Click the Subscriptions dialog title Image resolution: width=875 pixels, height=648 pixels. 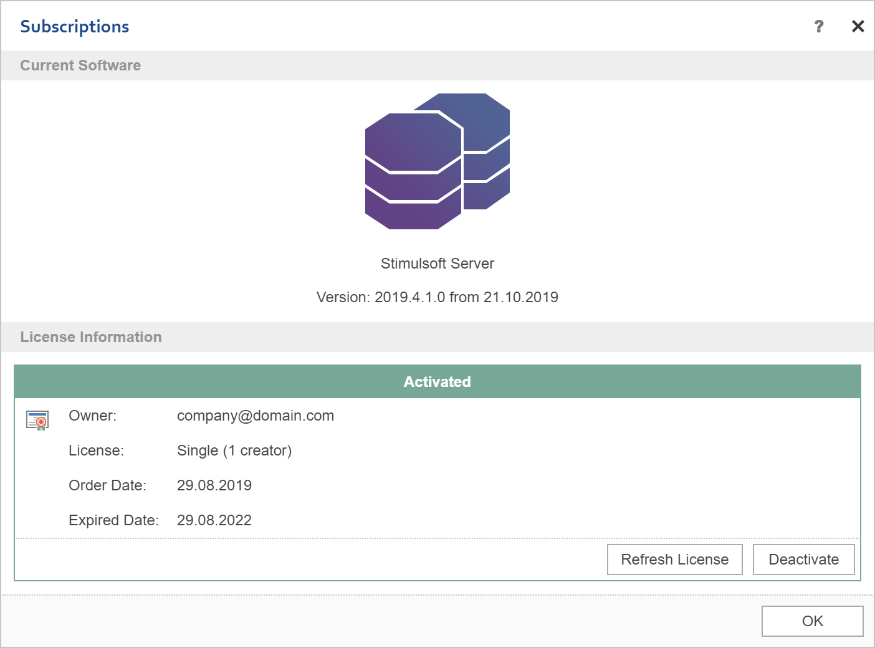click(75, 27)
